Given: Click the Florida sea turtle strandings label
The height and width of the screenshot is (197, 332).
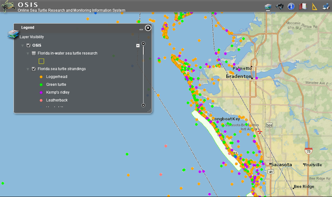Looking at the screenshot, I should pyautogui.click(x=62, y=69).
